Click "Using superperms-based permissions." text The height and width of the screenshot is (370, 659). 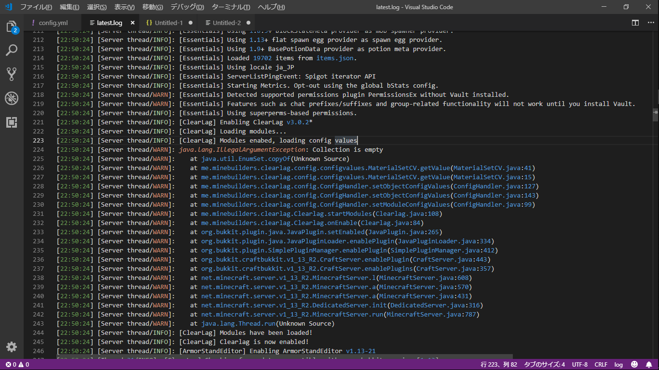coord(292,113)
